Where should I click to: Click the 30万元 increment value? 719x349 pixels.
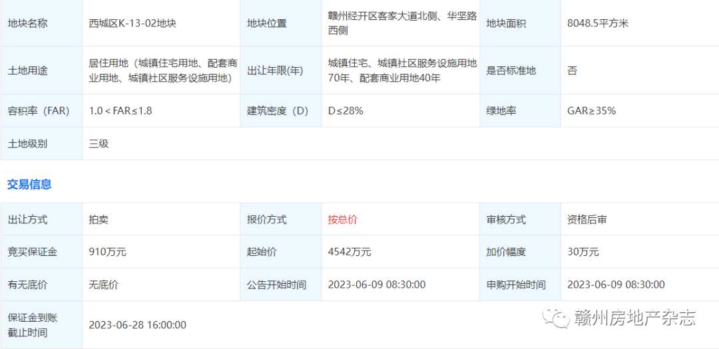(583, 252)
